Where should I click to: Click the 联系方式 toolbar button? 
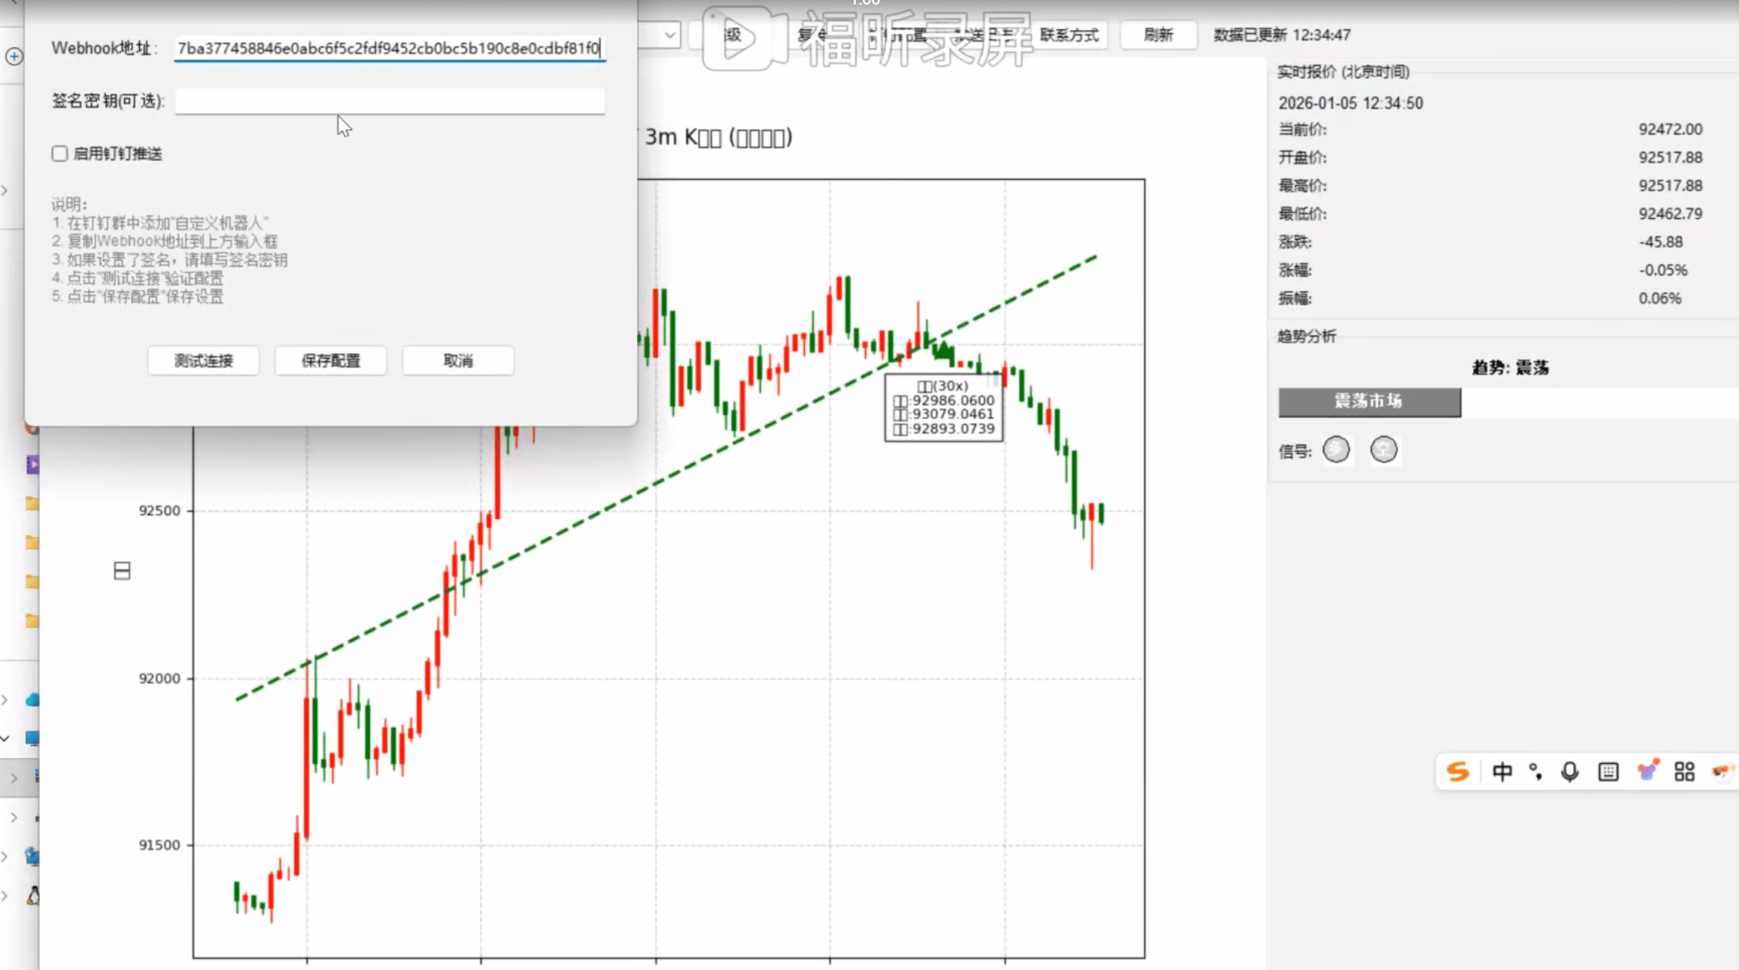pos(1069,35)
